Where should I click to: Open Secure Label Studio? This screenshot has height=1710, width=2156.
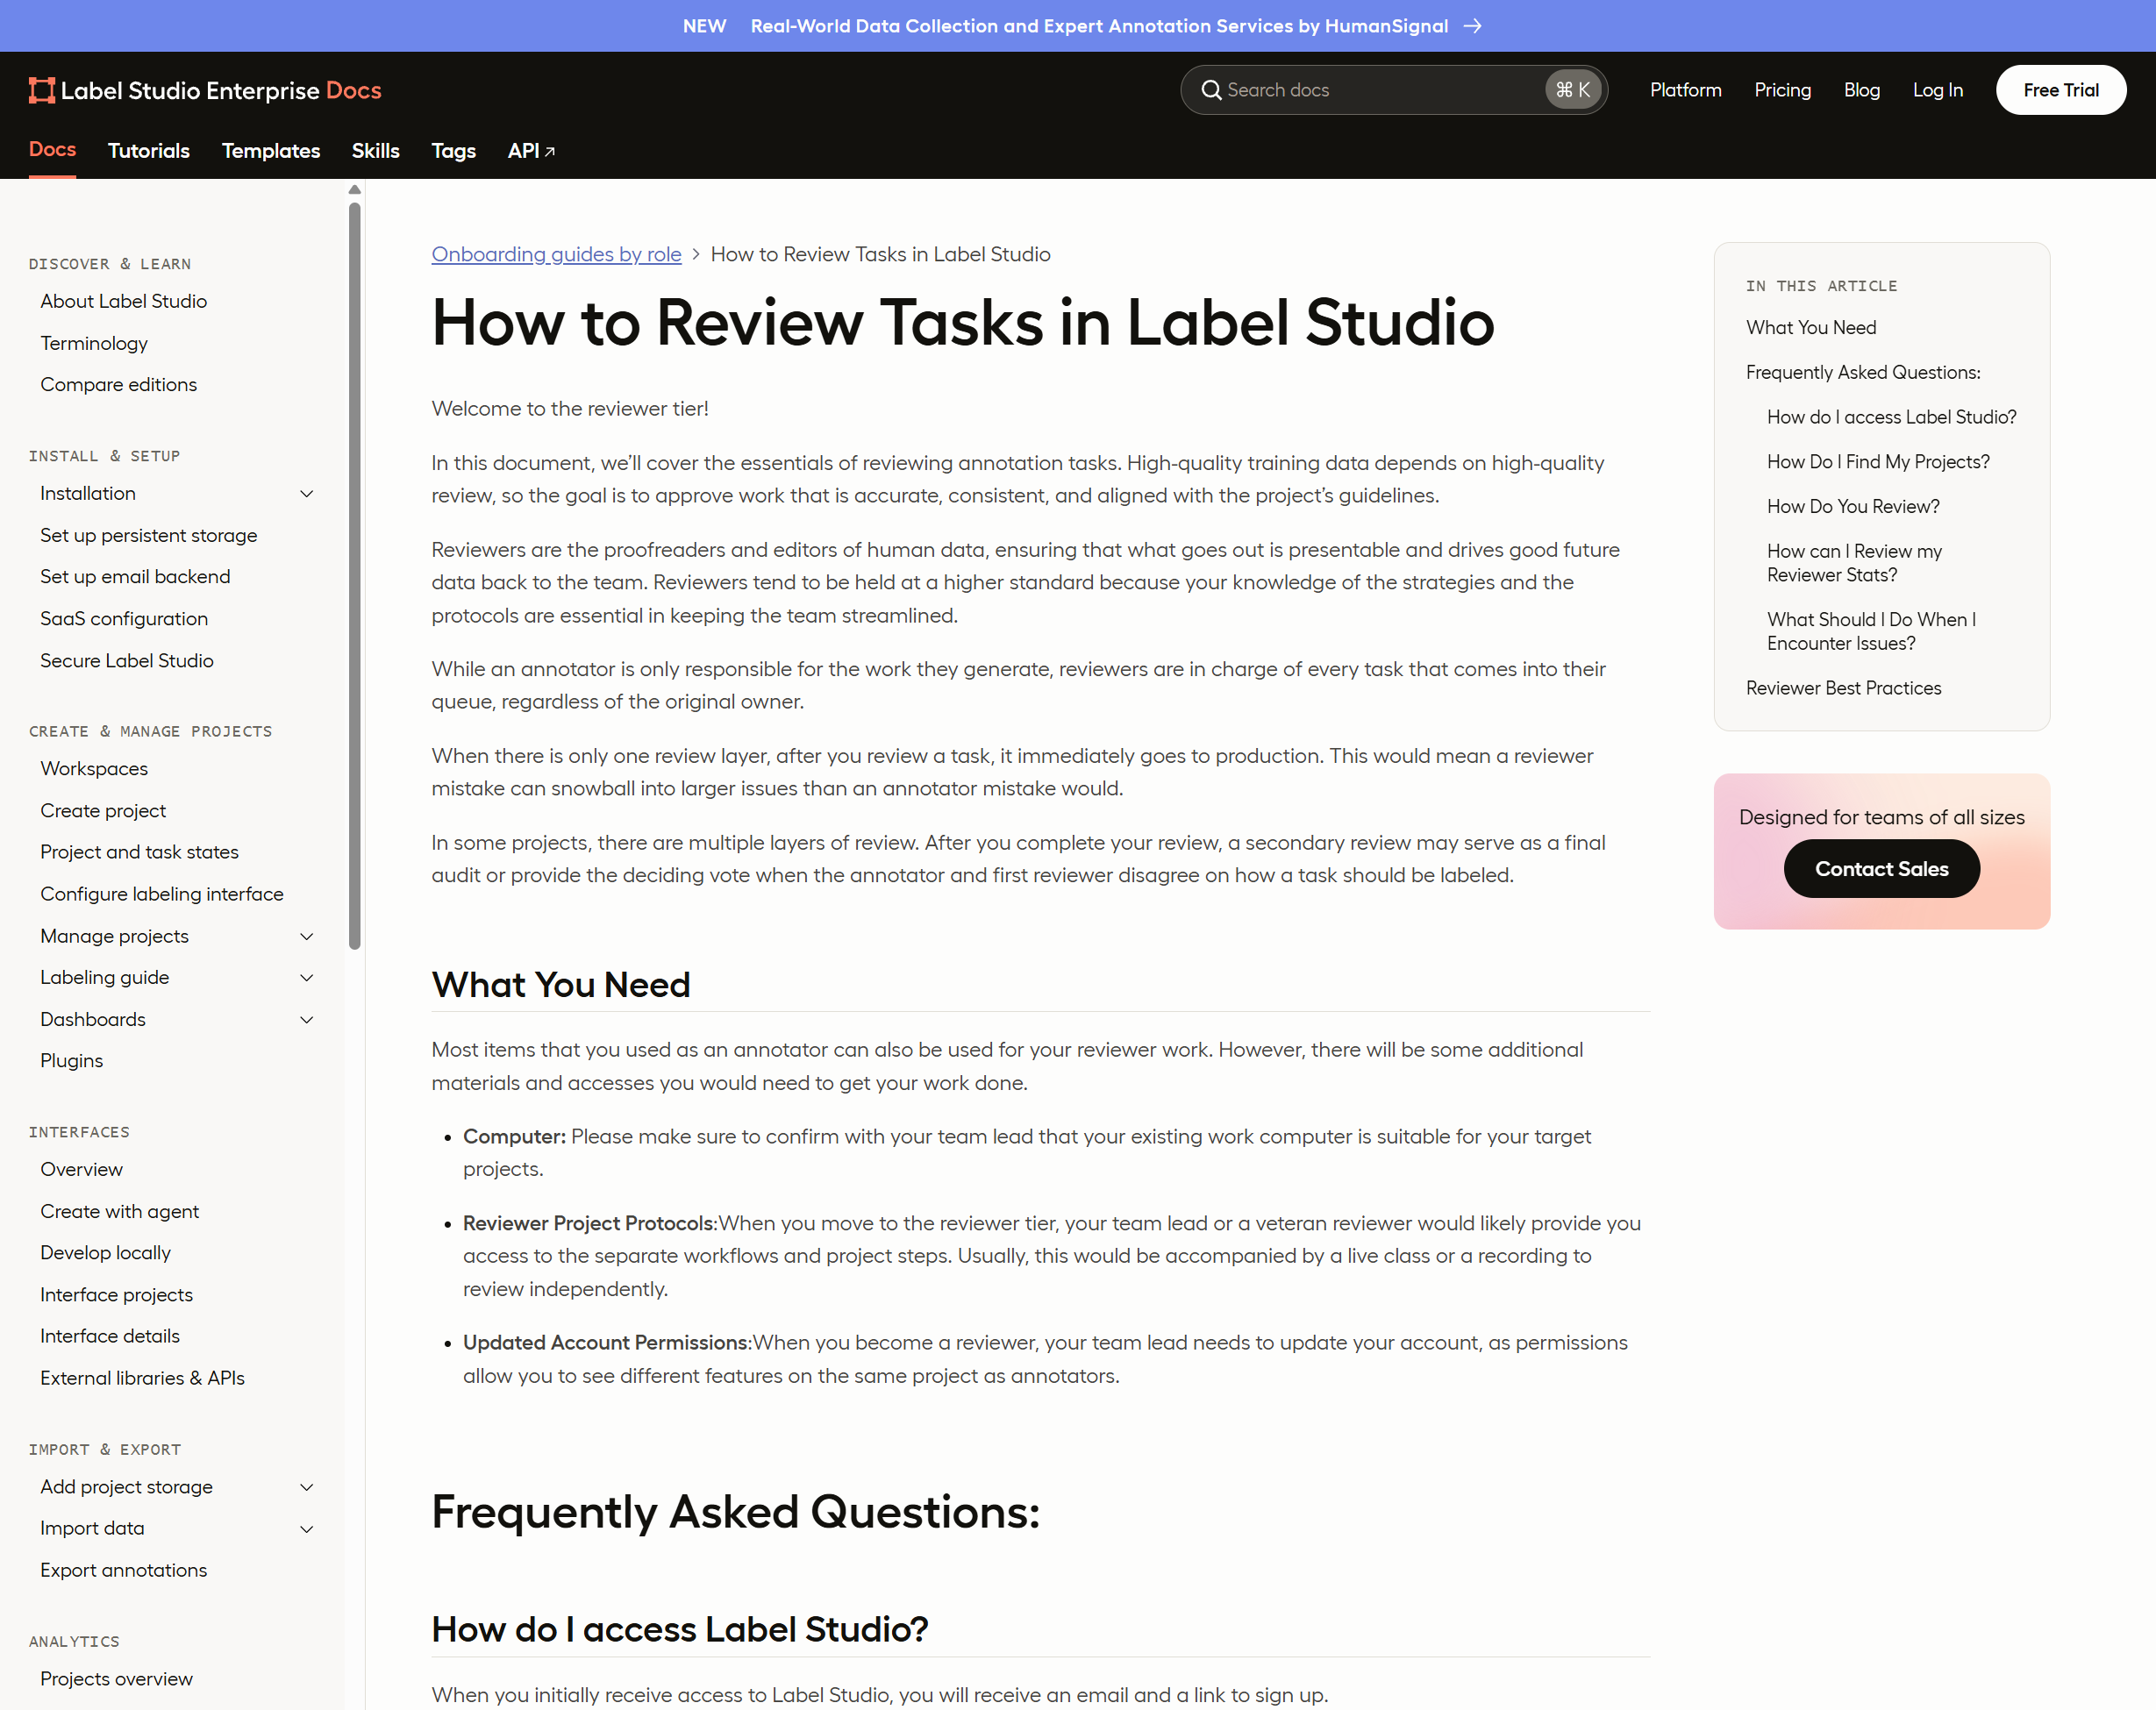127,661
